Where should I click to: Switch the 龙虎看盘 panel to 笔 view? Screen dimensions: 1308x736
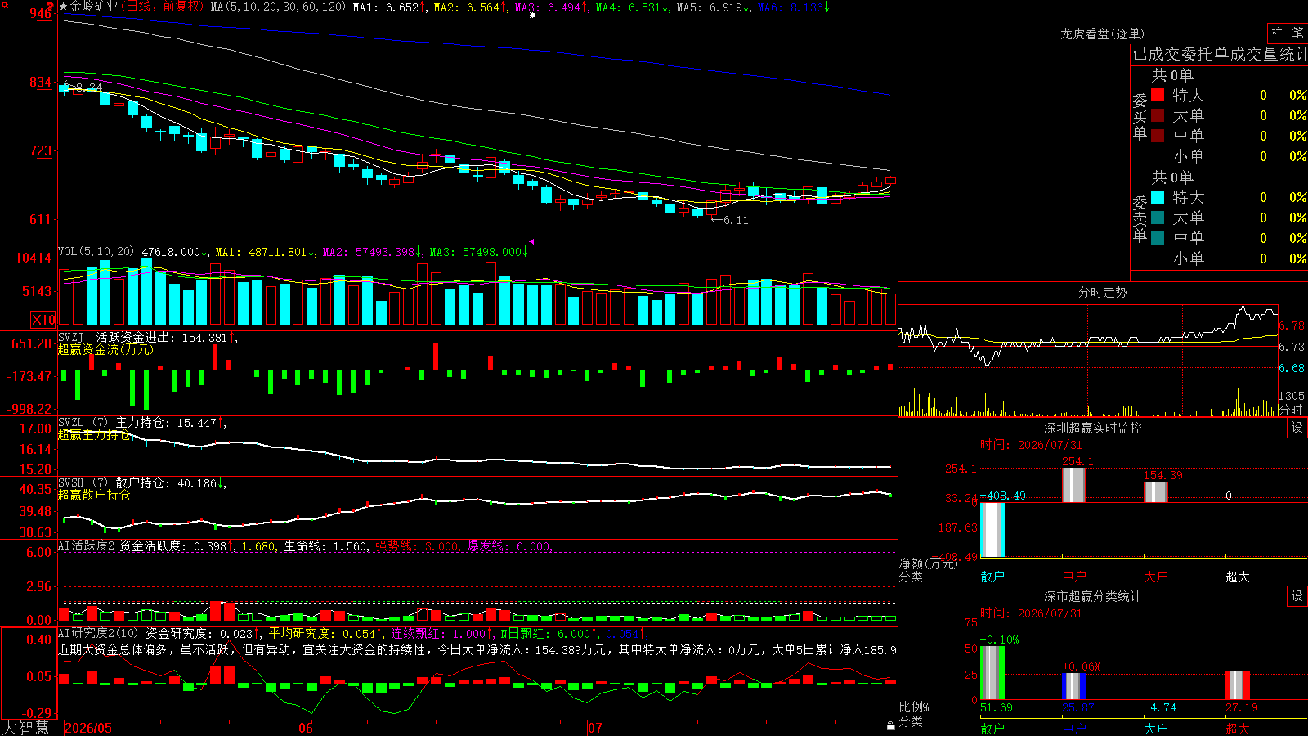tap(1298, 33)
